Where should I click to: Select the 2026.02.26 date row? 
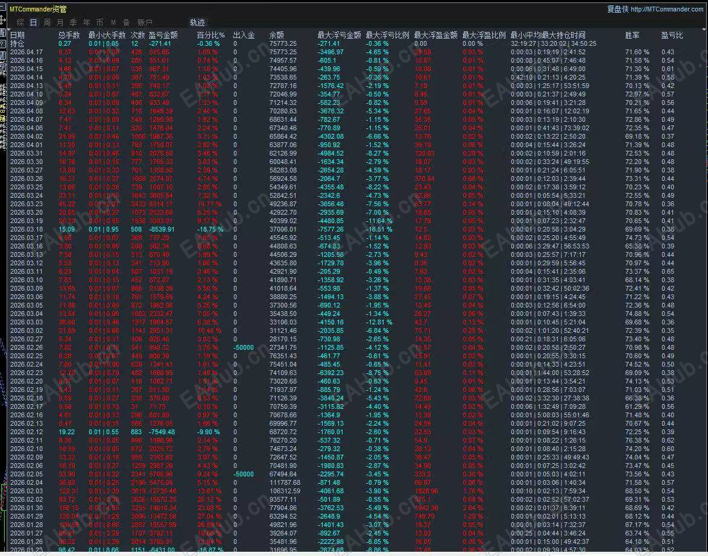(27, 347)
